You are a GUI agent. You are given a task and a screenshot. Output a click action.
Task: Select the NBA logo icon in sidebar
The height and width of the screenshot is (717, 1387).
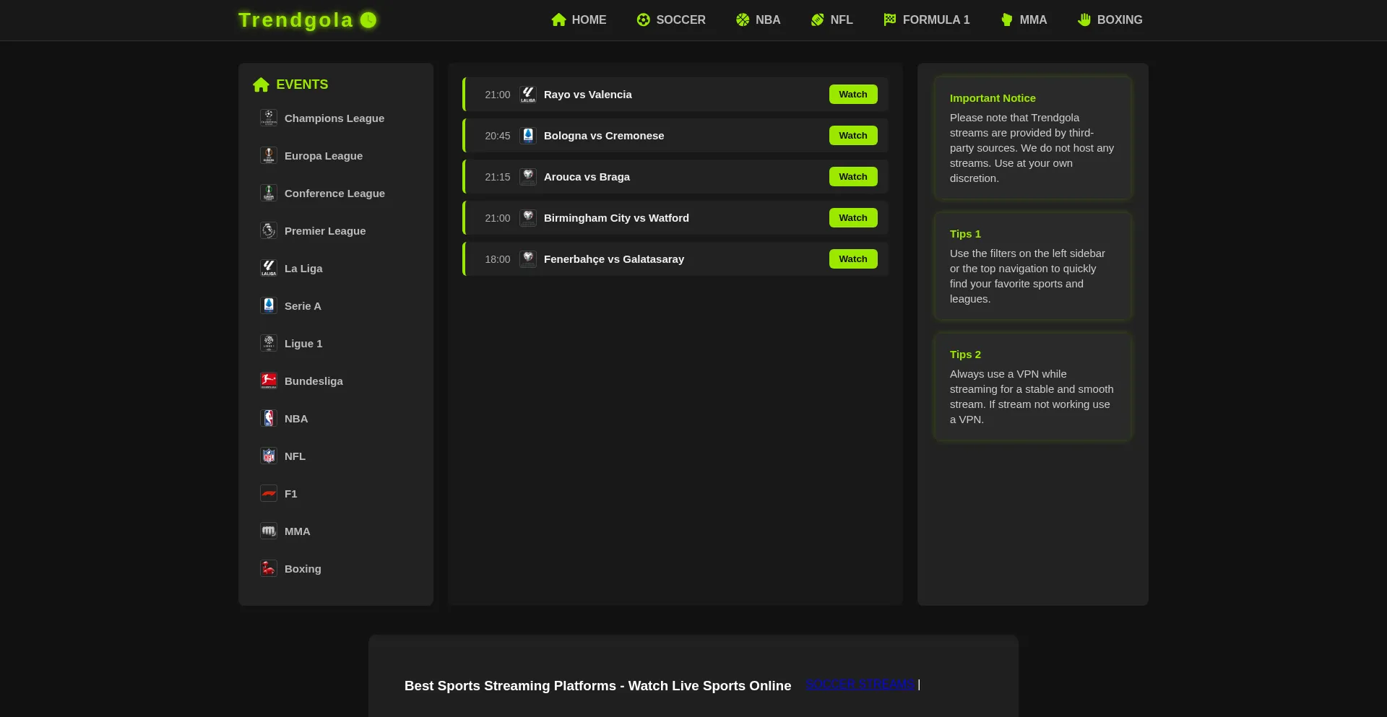pos(269,418)
